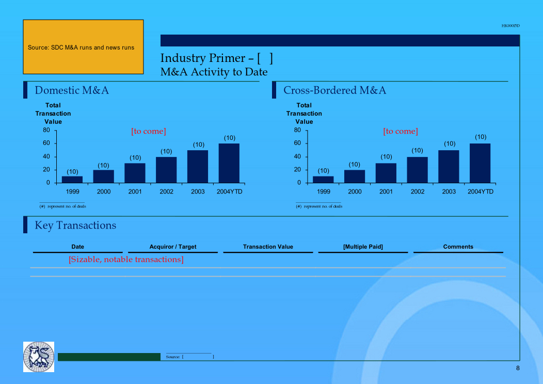
Task: Click the 'Date' column header
Action: point(77,247)
